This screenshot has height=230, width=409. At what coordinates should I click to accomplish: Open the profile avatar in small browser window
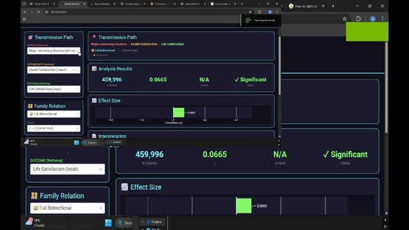(x=270, y=12)
